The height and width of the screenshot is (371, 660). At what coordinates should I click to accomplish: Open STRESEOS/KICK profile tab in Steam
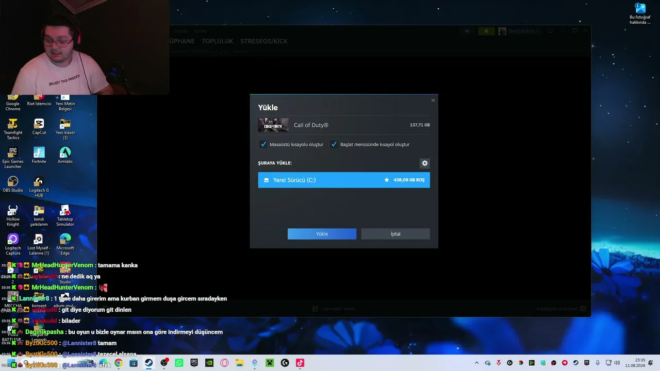coord(264,41)
